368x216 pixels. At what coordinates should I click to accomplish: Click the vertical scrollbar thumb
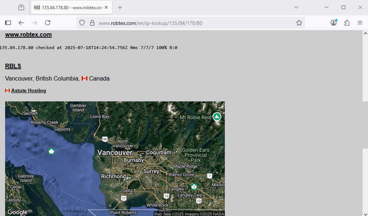365,125
